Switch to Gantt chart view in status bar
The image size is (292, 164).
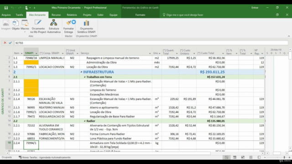pos(226,157)
